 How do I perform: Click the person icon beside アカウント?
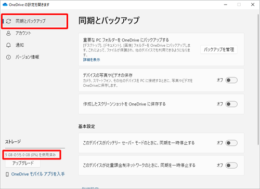pos(8,33)
